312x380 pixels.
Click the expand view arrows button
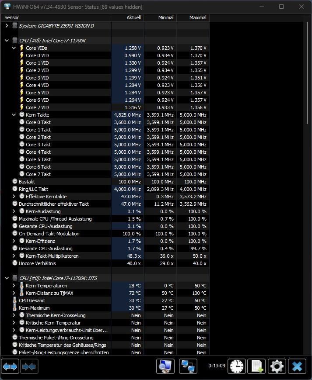pos(10,366)
